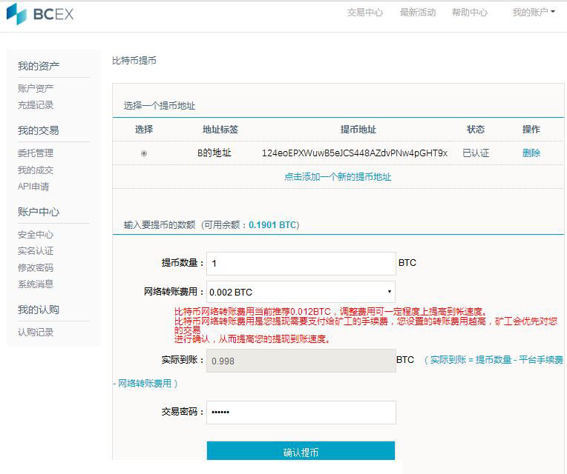Click the 确认提币 confirm button
This screenshot has width=567, height=474.
coord(301,452)
